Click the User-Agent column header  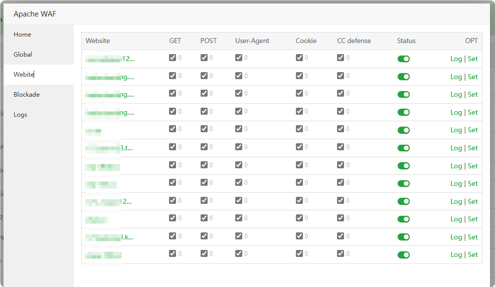252,41
